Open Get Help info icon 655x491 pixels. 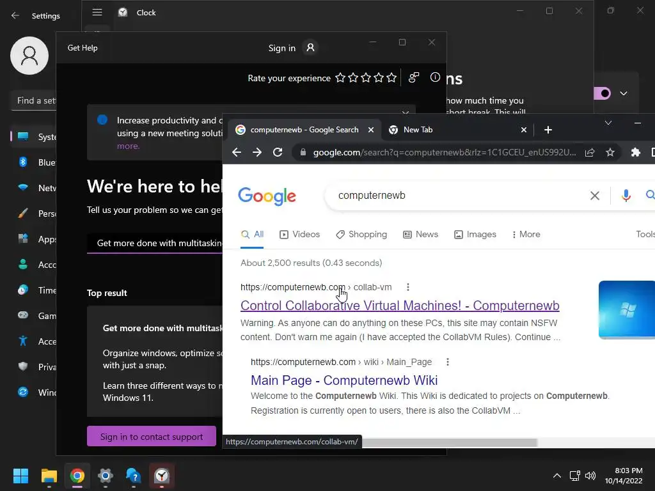tap(435, 77)
